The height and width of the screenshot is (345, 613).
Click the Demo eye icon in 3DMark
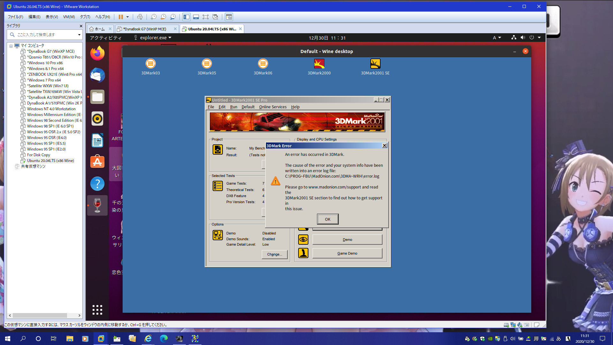303,240
